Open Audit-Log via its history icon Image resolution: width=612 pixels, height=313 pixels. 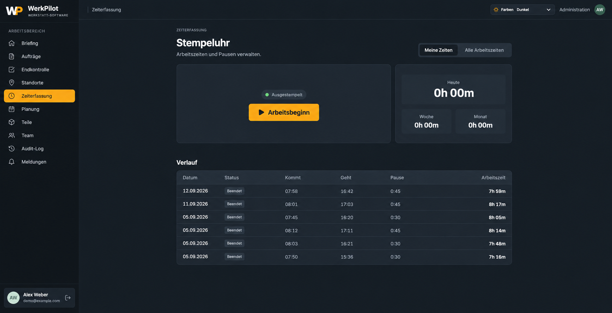tap(12, 149)
